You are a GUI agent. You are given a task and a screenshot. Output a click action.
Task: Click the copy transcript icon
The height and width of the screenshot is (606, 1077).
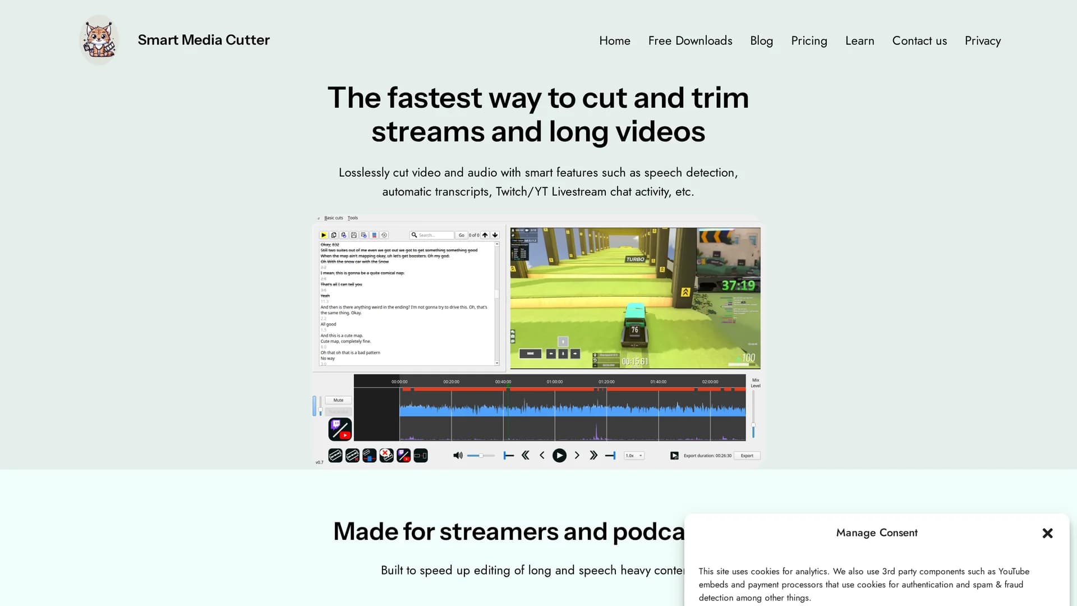pyautogui.click(x=334, y=235)
